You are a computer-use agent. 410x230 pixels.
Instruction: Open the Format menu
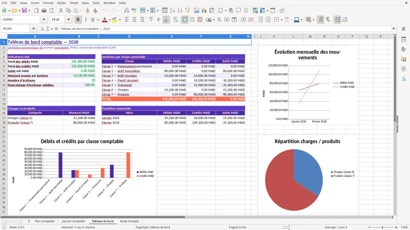point(48,3)
